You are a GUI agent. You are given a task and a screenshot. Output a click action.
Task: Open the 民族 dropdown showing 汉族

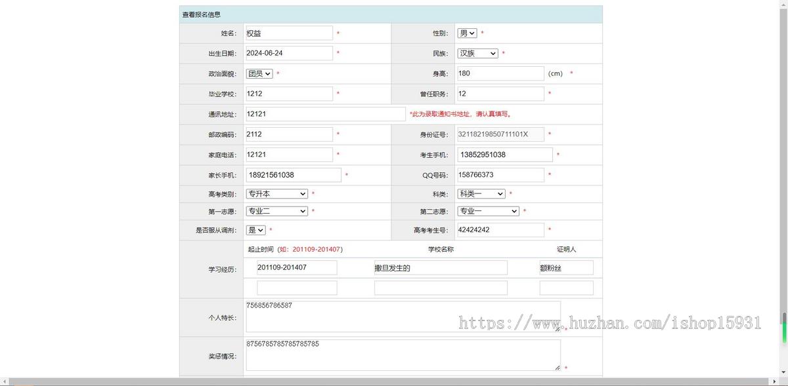click(477, 54)
